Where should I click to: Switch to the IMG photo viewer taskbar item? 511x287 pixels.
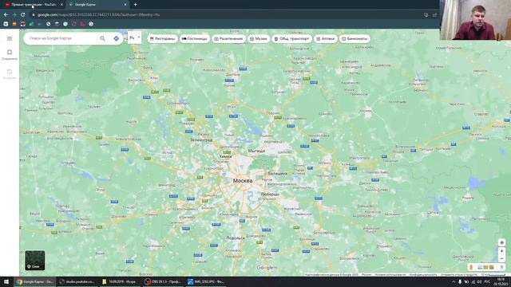coord(206,281)
